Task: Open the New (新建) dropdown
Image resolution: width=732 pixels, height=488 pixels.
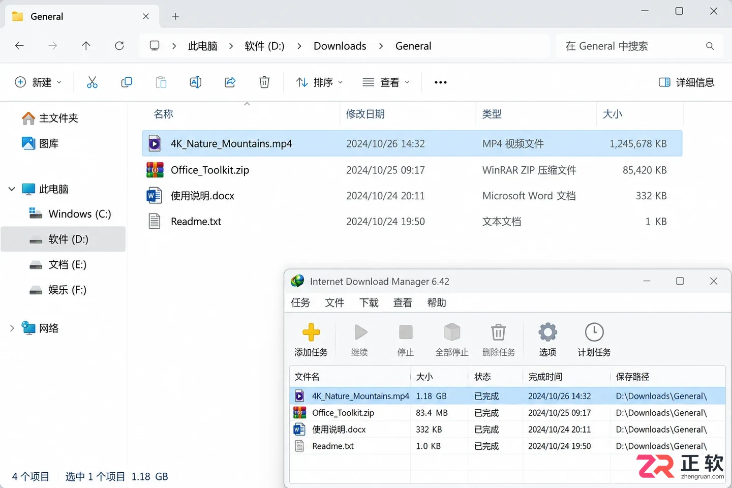Action: point(38,82)
